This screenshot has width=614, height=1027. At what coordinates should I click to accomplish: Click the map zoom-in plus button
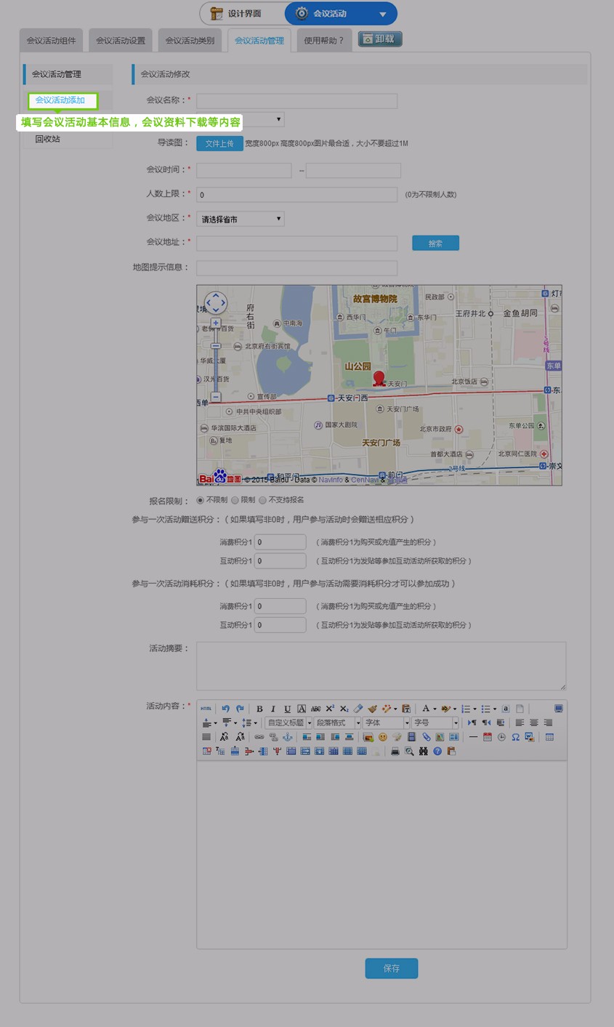click(x=216, y=323)
